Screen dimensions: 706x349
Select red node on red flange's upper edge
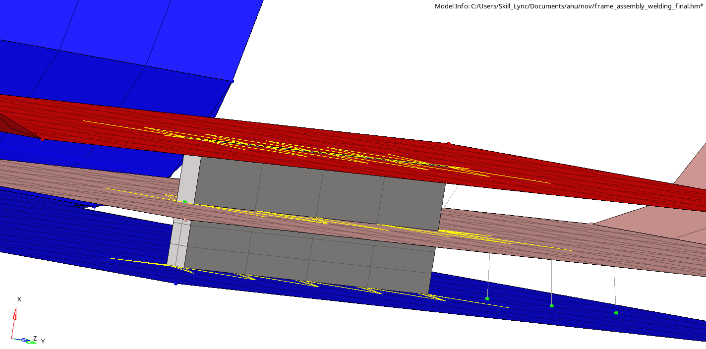tap(449, 143)
